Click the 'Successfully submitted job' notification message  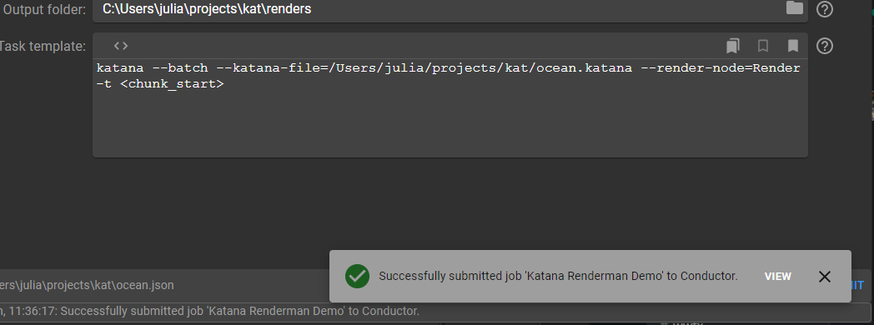pyautogui.click(x=558, y=276)
